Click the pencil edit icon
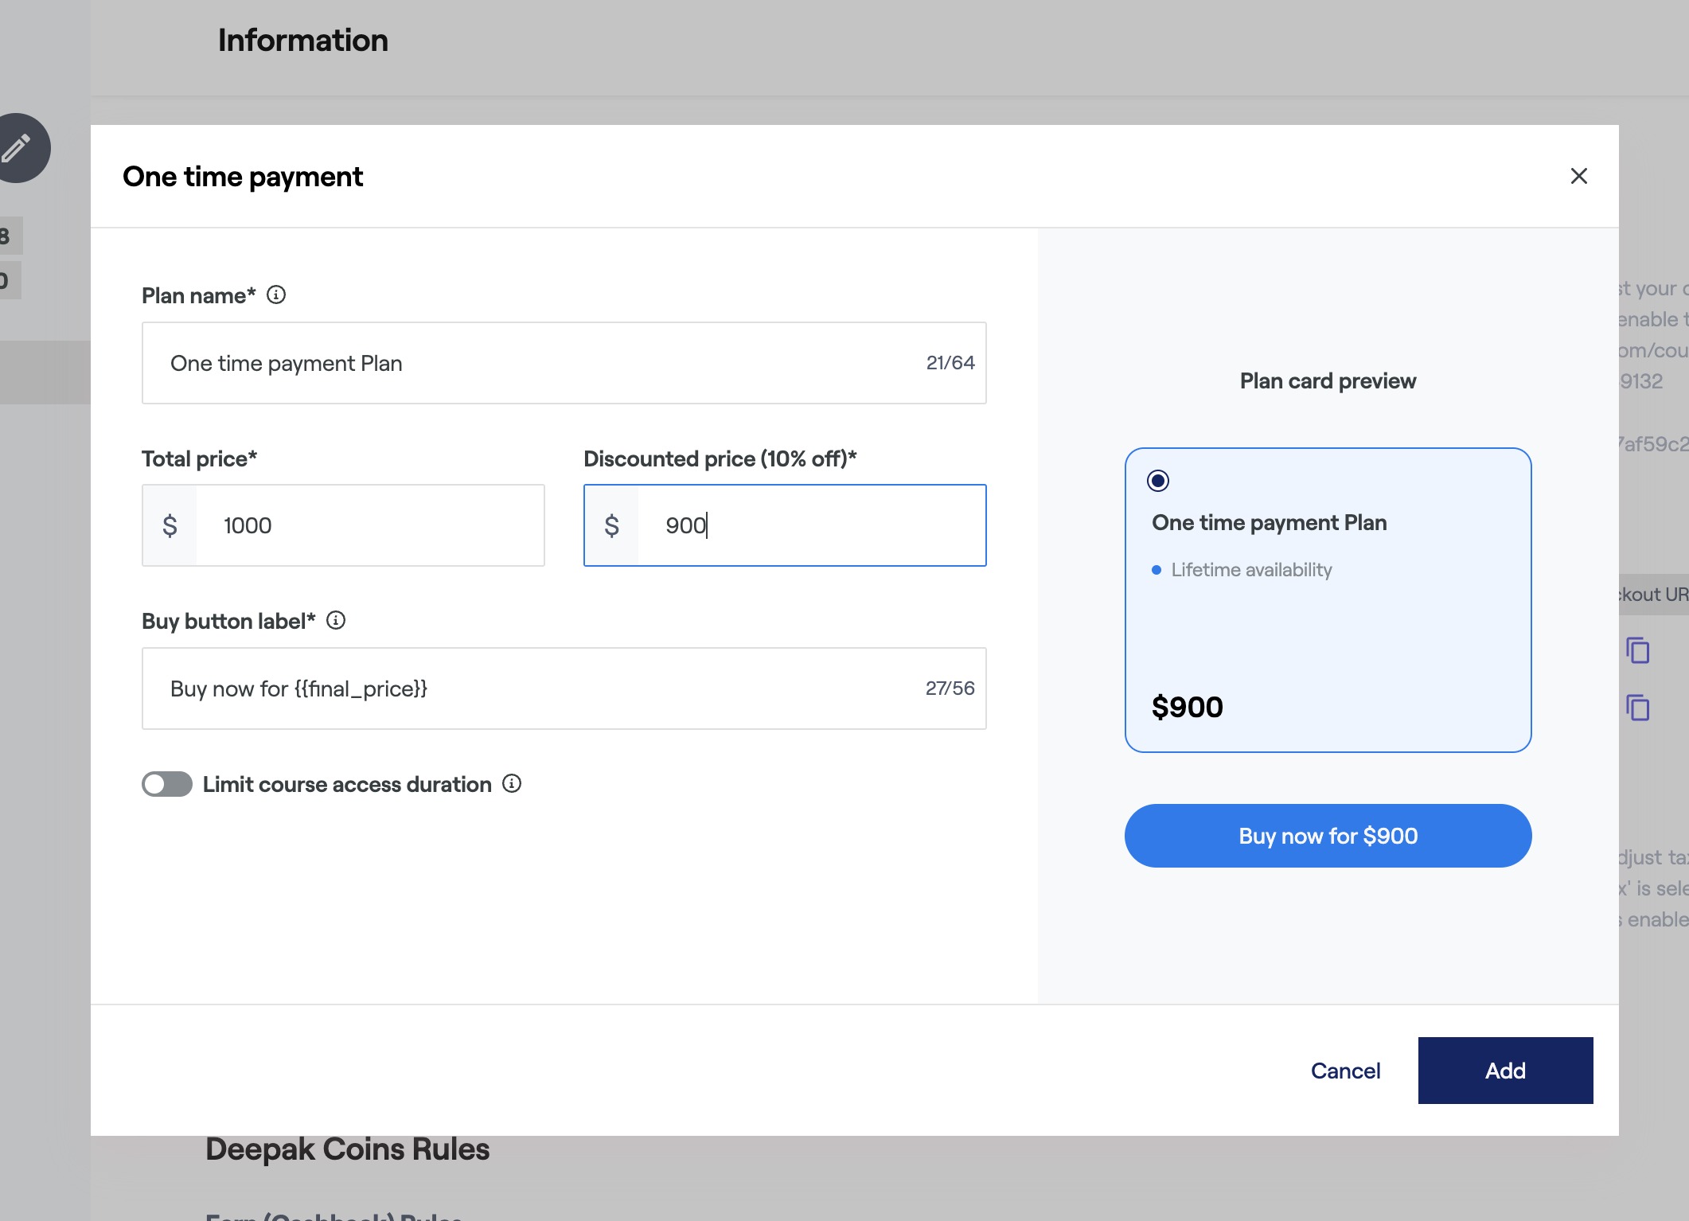The width and height of the screenshot is (1689, 1221). click(17, 148)
